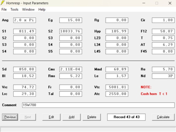The width and height of the screenshot is (176, 132).
Task: Click the Vtc field with 5081,81
Action: (x=116, y=87)
